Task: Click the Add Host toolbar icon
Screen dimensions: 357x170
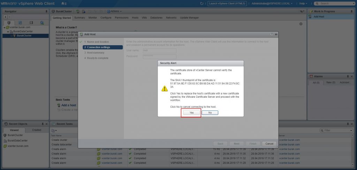Action: pos(78,11)
